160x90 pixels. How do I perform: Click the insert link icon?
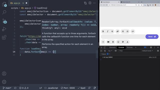point(117,31)
